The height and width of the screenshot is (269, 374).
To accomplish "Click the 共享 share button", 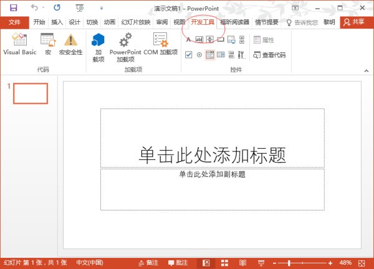I will click(x=353, y=22).
